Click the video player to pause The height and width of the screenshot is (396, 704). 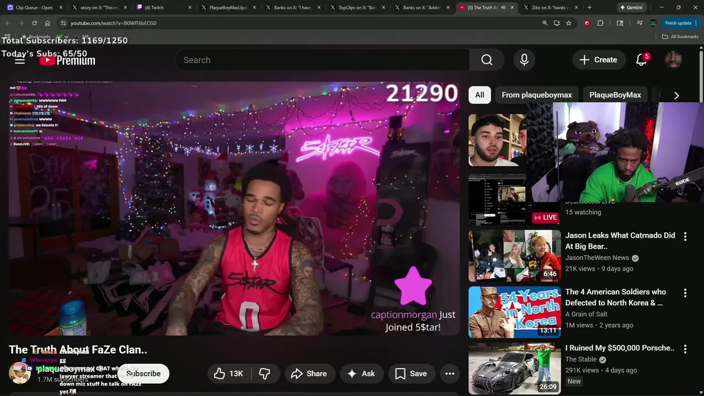tap(234, 209)
